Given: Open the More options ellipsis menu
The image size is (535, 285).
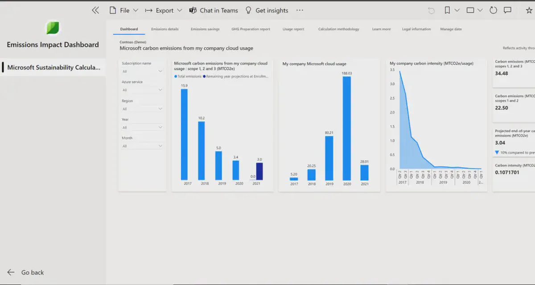Looking at the screenshot, I should click(x=299, y=10).
